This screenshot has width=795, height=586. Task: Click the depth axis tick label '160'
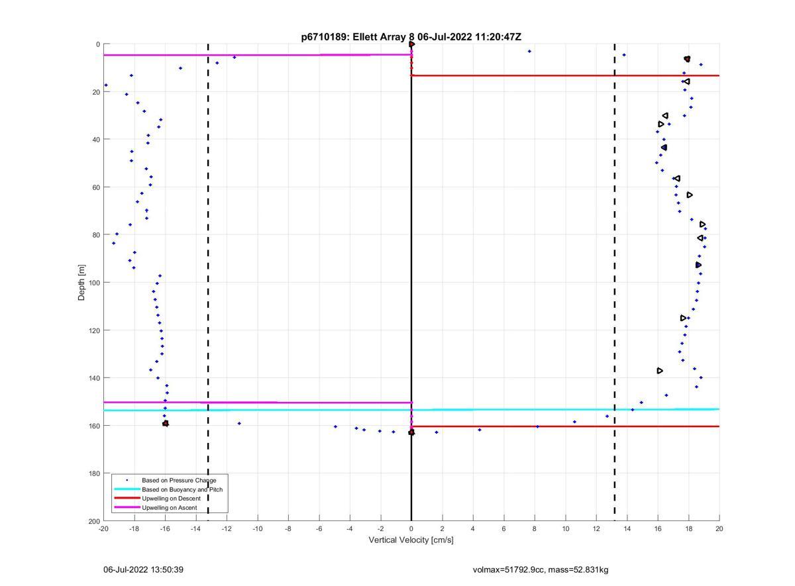(93, 426)
